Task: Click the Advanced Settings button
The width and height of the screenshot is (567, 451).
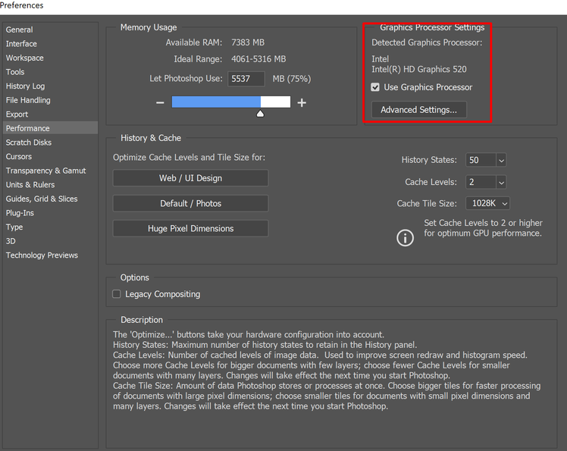Action: [418, 110]
